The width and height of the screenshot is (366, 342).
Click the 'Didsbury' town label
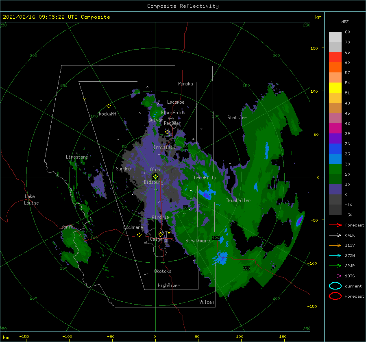(154, 182)
